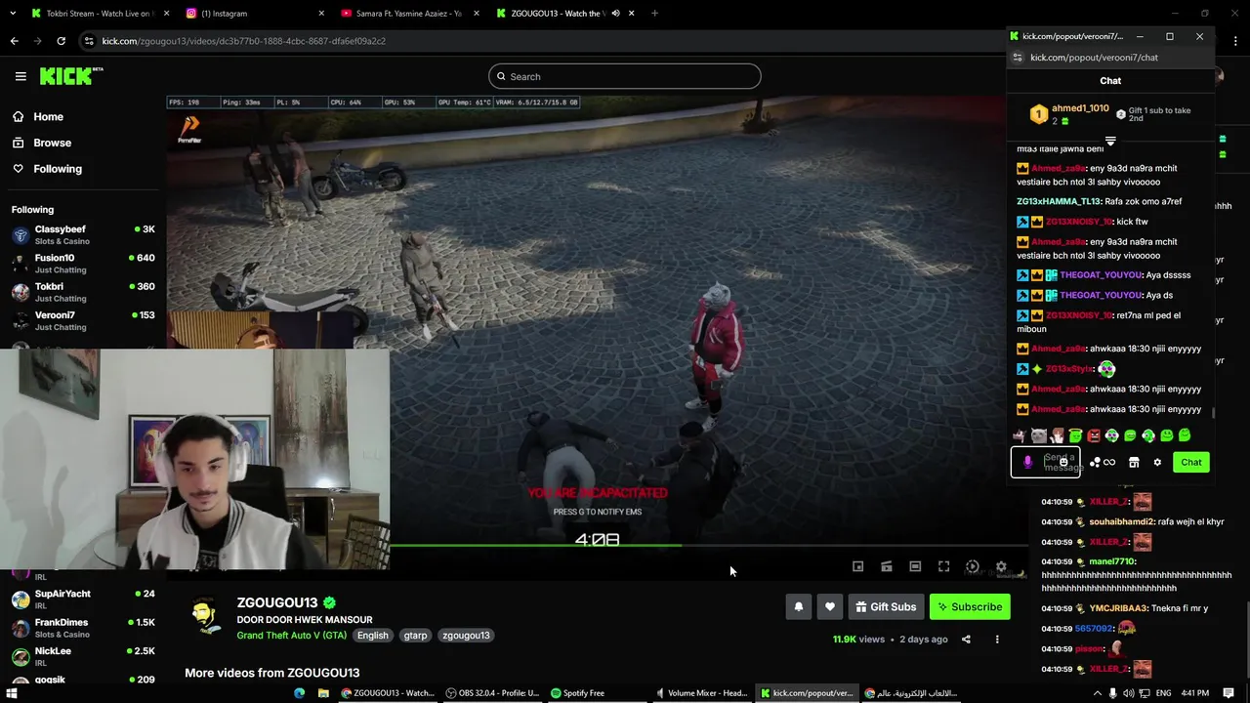The height and width of the screenshot is (703, 1250).
Task: Open the video more options menu
Action: [x=997, y=640]
